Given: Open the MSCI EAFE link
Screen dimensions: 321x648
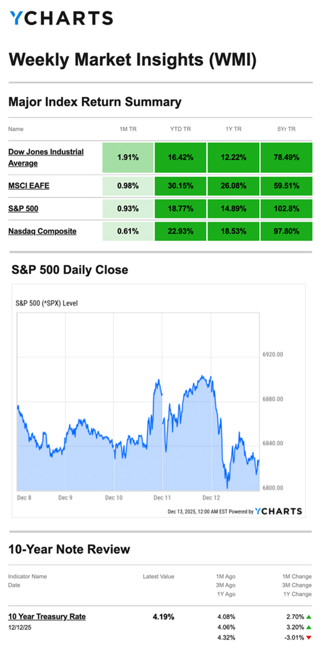Looking at the screenshot, I should [x=29, y=186].
